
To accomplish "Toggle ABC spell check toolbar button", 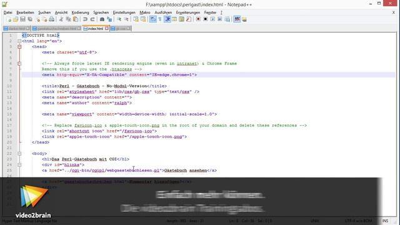I will [x=237, y=19].
